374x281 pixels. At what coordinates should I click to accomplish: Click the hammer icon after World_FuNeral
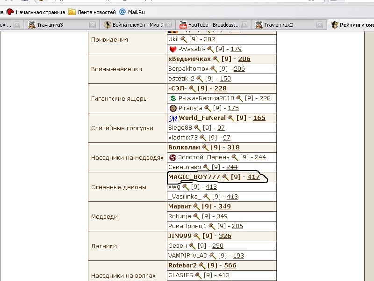click(x=231, y=118)
